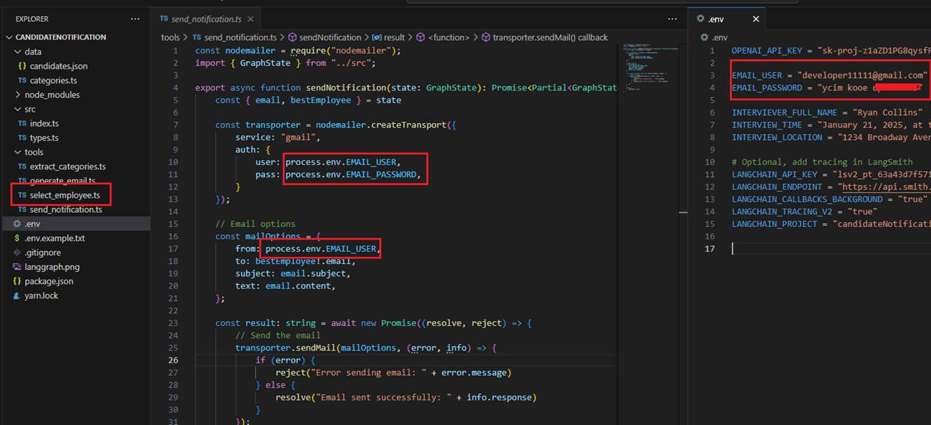Viewport: 931px width, 425px height.
Task: Open select_employee.ts in the Explorer
Action: tap(65, 195)
